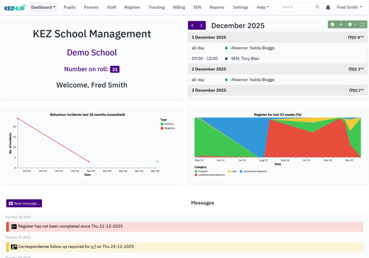Open the Dashboard dropdown menu
The height and width of the screenshot is (258, 369).
click(42, 7)
